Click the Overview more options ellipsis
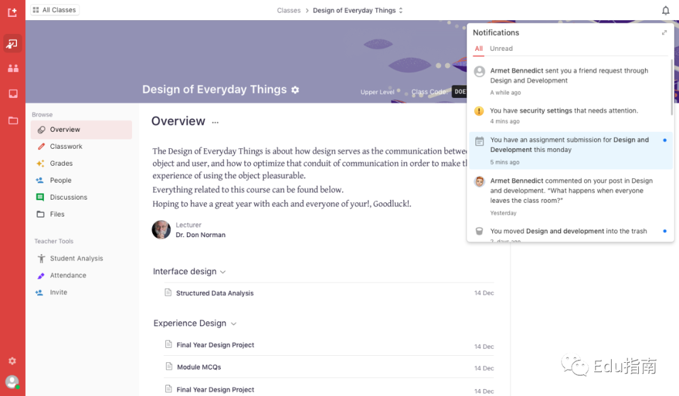679x396 pixels. pos(215,122)
